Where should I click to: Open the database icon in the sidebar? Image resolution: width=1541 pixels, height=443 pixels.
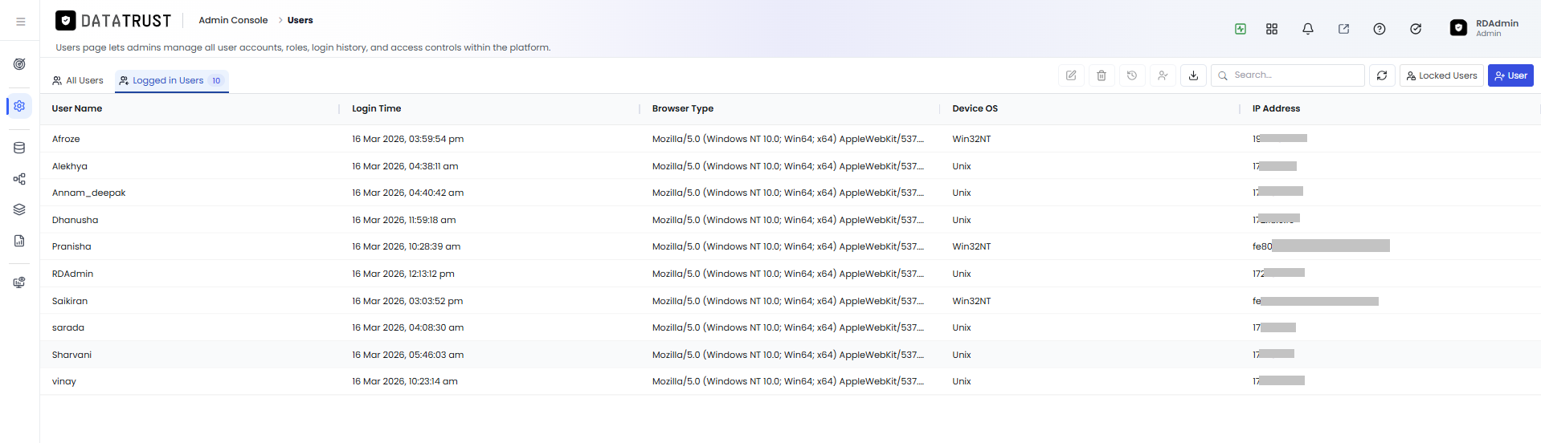click(19, 148)
